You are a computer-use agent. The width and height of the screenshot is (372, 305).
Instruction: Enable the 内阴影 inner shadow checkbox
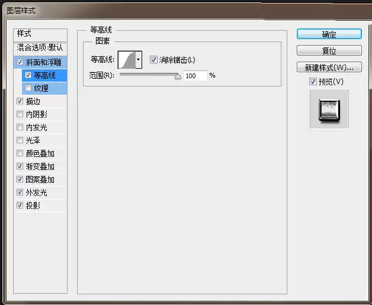(20, 114)
